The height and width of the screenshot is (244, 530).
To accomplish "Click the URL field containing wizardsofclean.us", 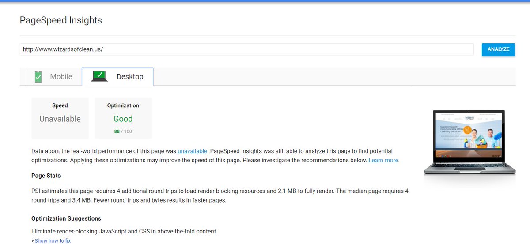I will [x=246, y=49].
